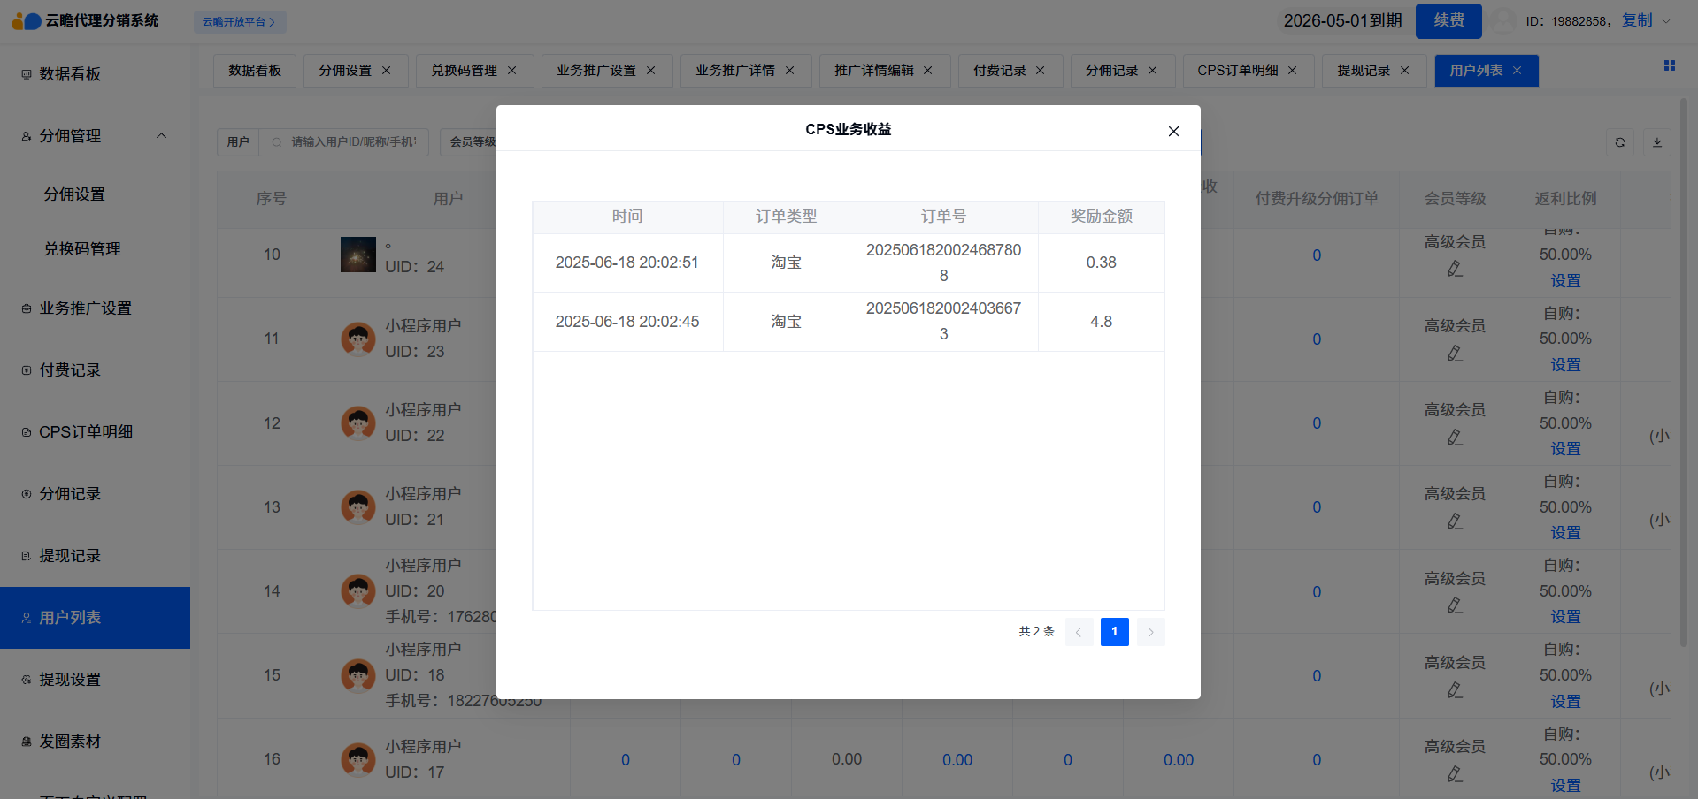This screenshot has height=799, width=1698.
Task: Edit member level for UID 24 row
Action: (x=1455, y=269)
